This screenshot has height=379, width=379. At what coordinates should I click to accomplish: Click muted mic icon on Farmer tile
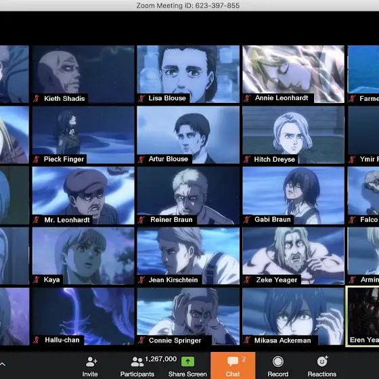(352, 98)
